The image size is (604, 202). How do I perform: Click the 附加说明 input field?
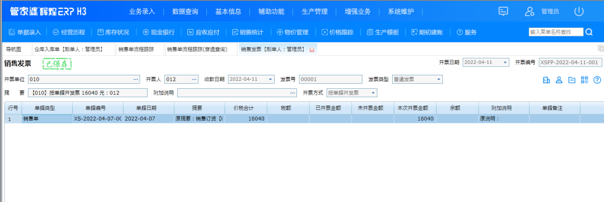click(x=233, y=93)
